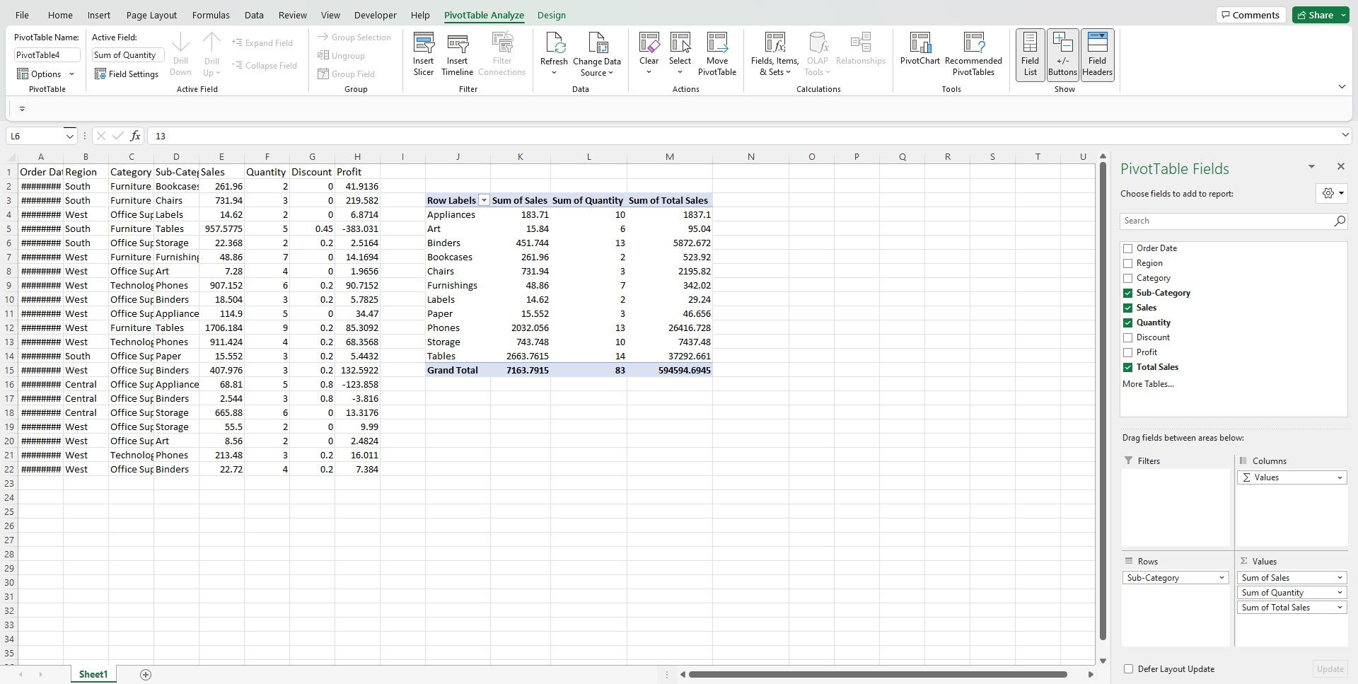Open Sum of Sales value field dropdown
This screenshot has height=684, width=1358.
point(1340,578)
